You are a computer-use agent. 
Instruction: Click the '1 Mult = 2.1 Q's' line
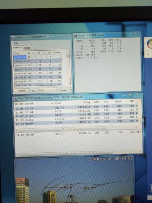pyautogui.click(x=87, y=58)
